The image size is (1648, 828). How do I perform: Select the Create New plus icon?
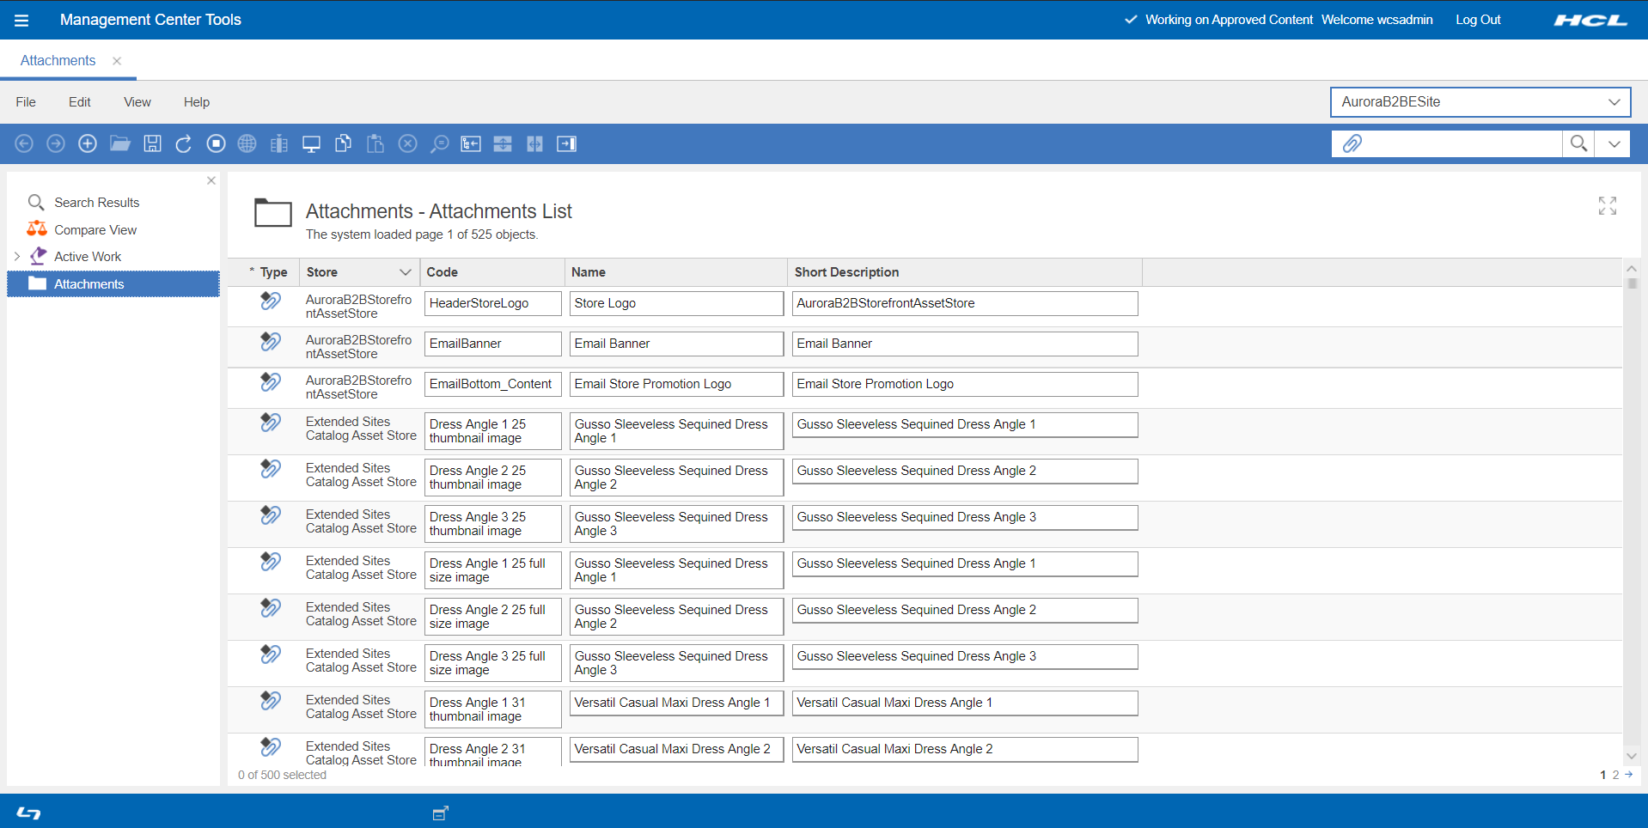pos(87,143)
